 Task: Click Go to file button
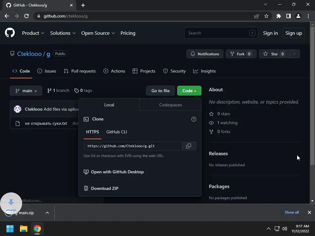tap(160, 91)
